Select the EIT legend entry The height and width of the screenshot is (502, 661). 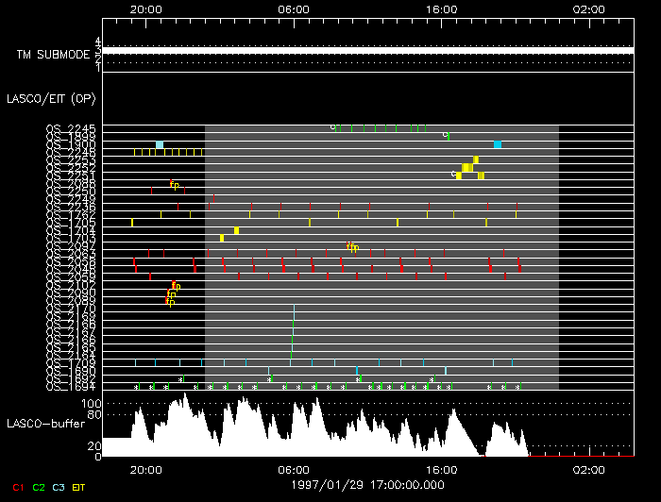79,487
